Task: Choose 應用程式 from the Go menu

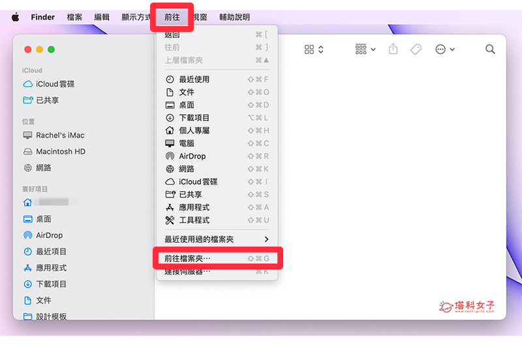Action: (x=217, y=207)
